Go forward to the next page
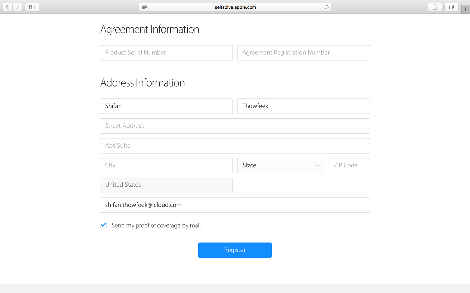Screen dimensions: 470x293 pos(17,7)
